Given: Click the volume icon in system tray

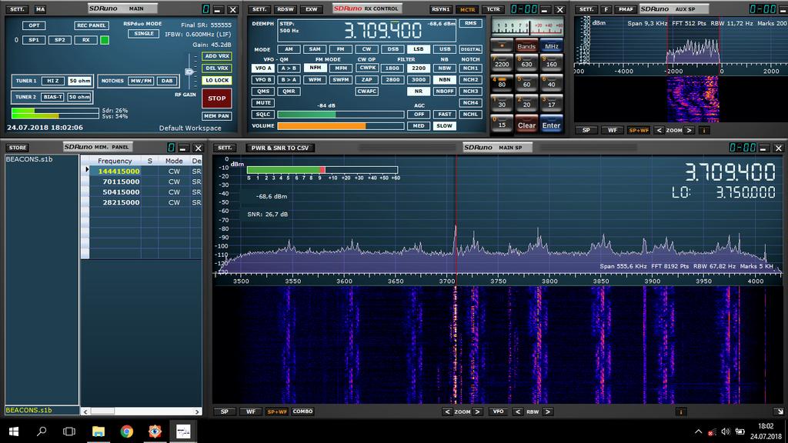Looking at the screenshot, I should pos(725,431).
